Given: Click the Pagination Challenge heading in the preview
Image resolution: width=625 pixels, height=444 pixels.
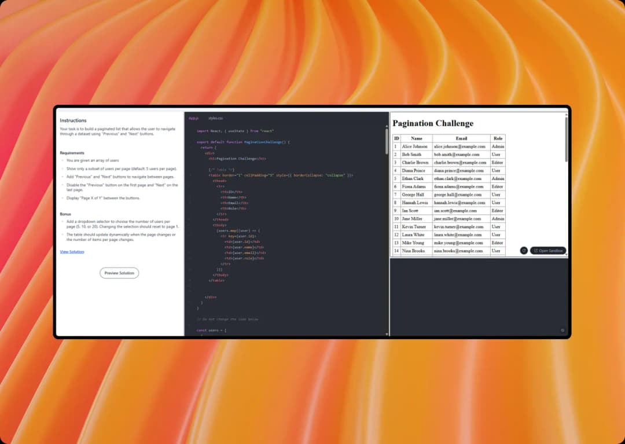Looking at the screenshot, I should pos(433,123).
